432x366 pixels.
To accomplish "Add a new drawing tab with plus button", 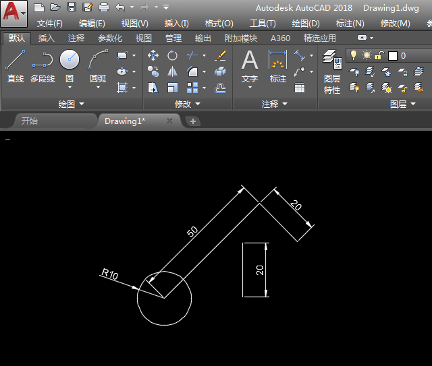I will pyautogui.click(x=193, y=121).
